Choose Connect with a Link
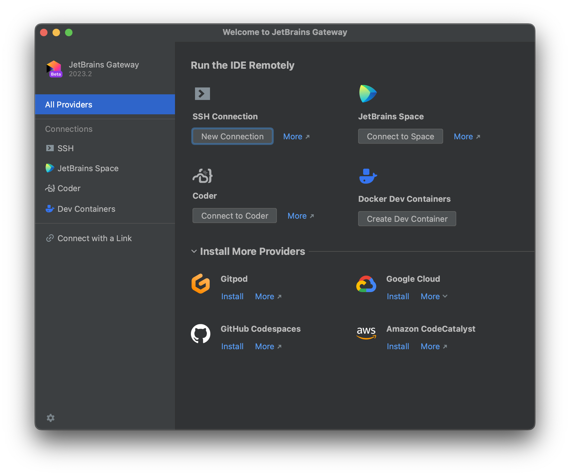570x476 pixels. pos(105,238)
